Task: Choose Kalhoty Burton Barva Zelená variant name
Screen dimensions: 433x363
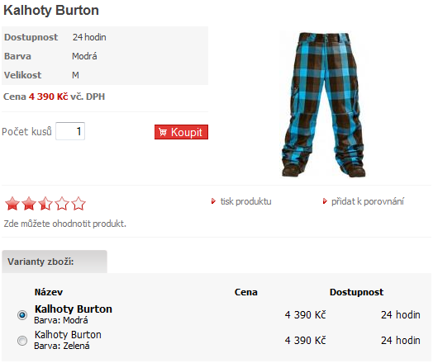Action: [x=68, y=340]
